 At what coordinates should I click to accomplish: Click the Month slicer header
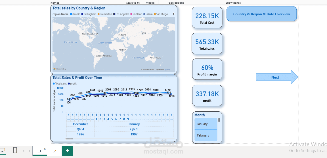(x=200, y=115)
